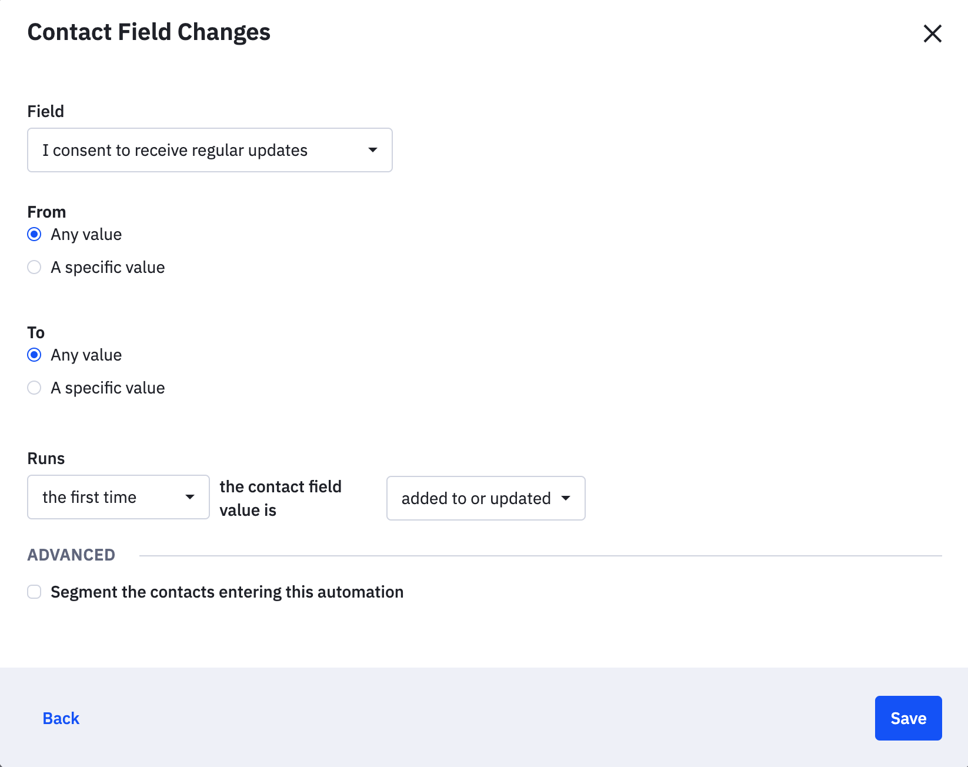Viewport: 968px width, 767px height.
Task: Expand the 'added to or updated' dropdown
Action: pos(486,498)
